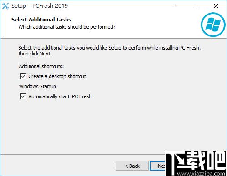Click the "Which additional tasks should be performed?" subtitle
The width and height of the screenshot is (227, 176).
click(x=67, y=27)
